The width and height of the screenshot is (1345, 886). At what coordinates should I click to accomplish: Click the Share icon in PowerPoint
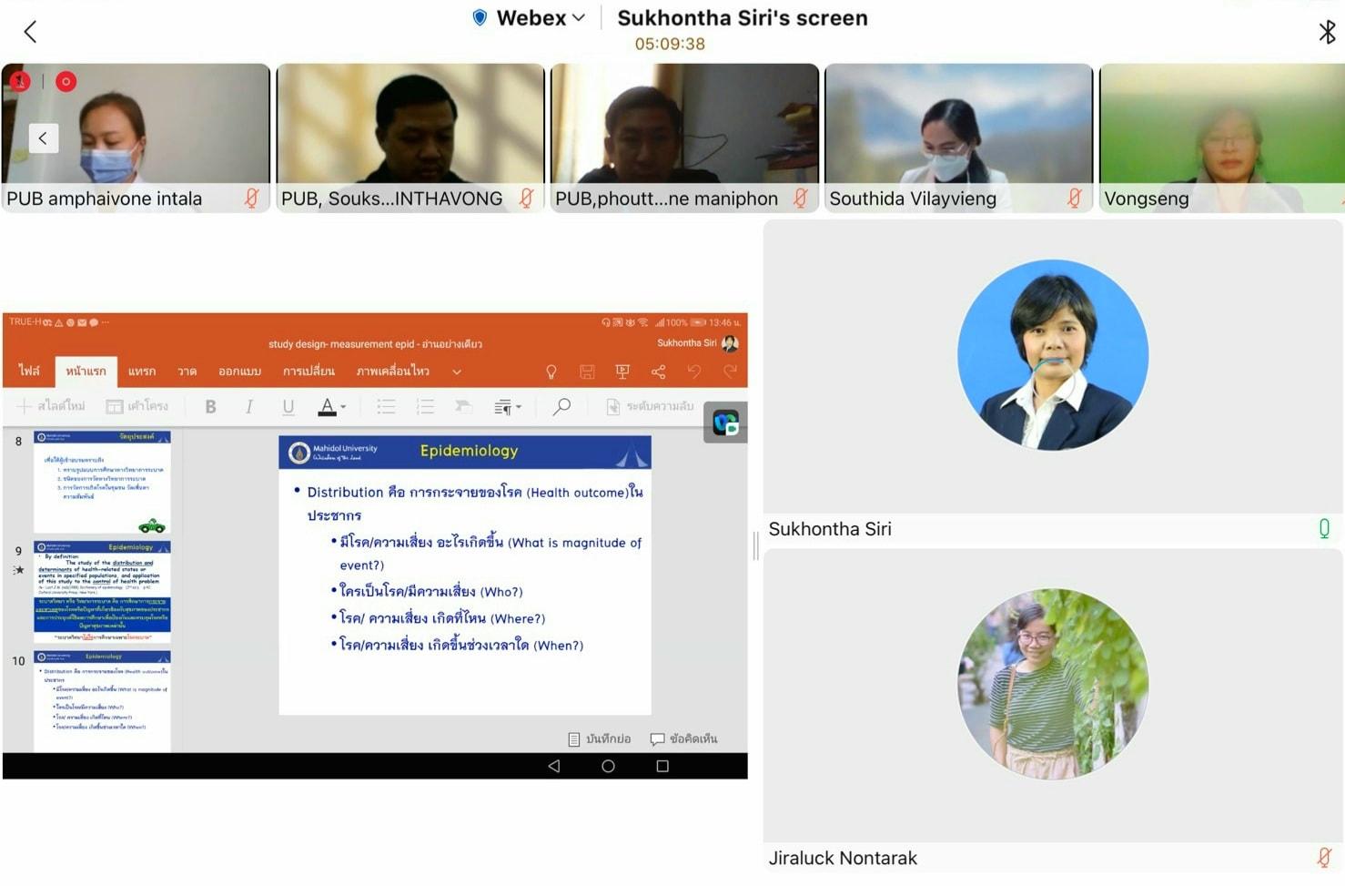658,372
